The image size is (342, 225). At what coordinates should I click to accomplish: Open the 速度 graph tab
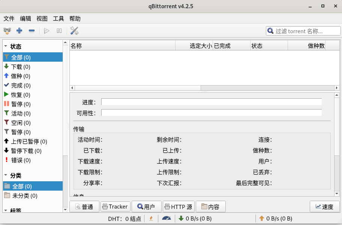point(325,207)
